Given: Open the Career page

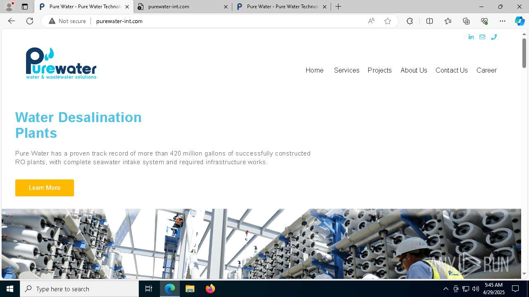Looking at the screenshot, I should pyautogui.click(x=486, y=70).
